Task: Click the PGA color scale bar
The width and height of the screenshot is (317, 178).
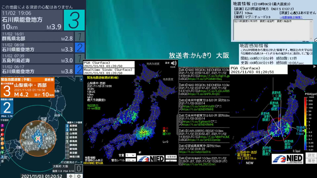Action: pos(305,124)
